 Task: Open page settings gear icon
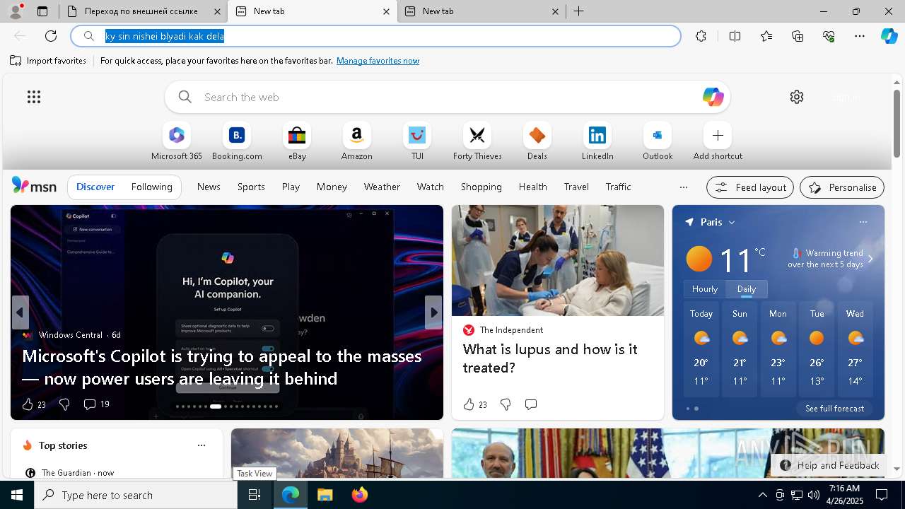tap(797, 97)
